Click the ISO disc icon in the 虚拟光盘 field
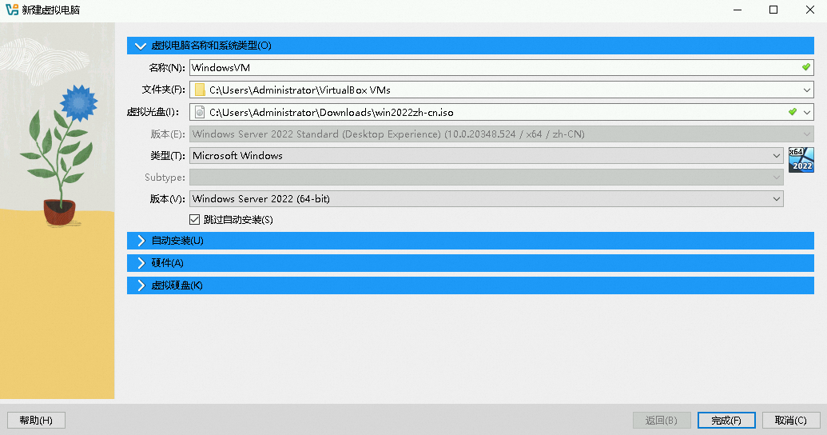827x435 pixels. coord(200,112)
